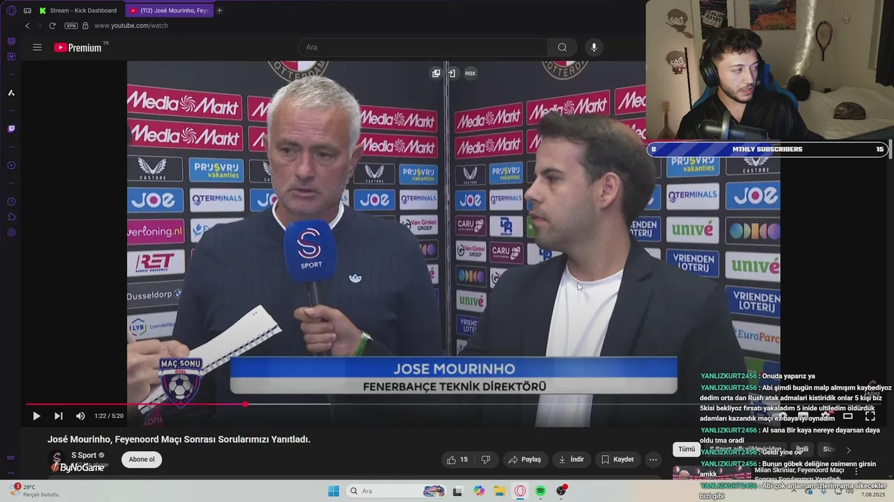The width and height of the screenshot is (894, 502).
Task: Open the settings gear in Opera sidebar
Action: pyautogui.click(x=11, y=232)
